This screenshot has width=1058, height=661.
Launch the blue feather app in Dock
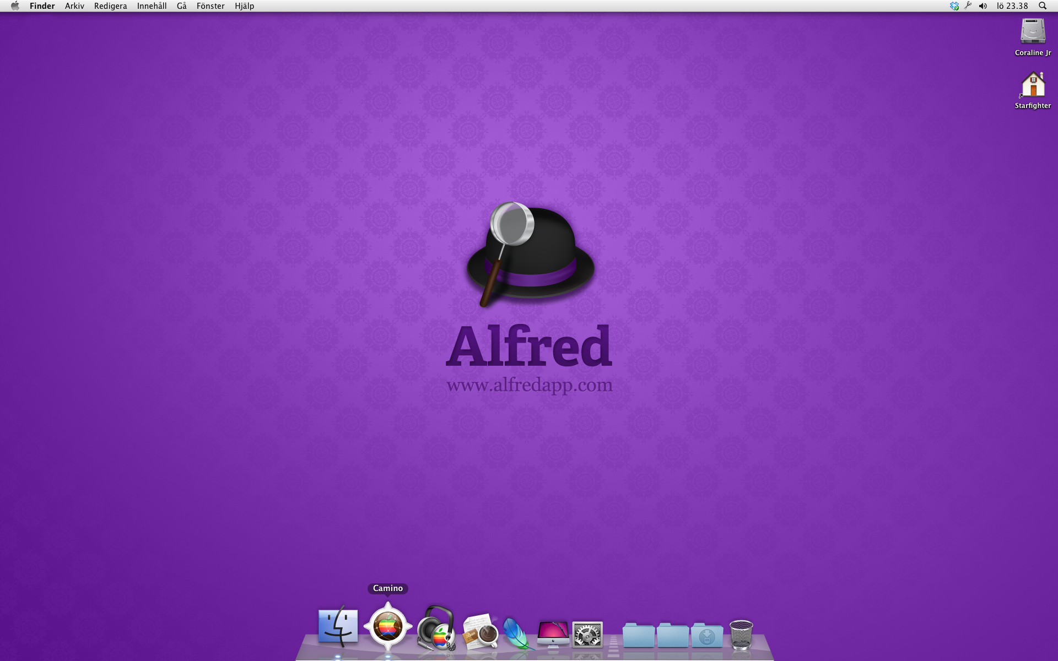517,632
